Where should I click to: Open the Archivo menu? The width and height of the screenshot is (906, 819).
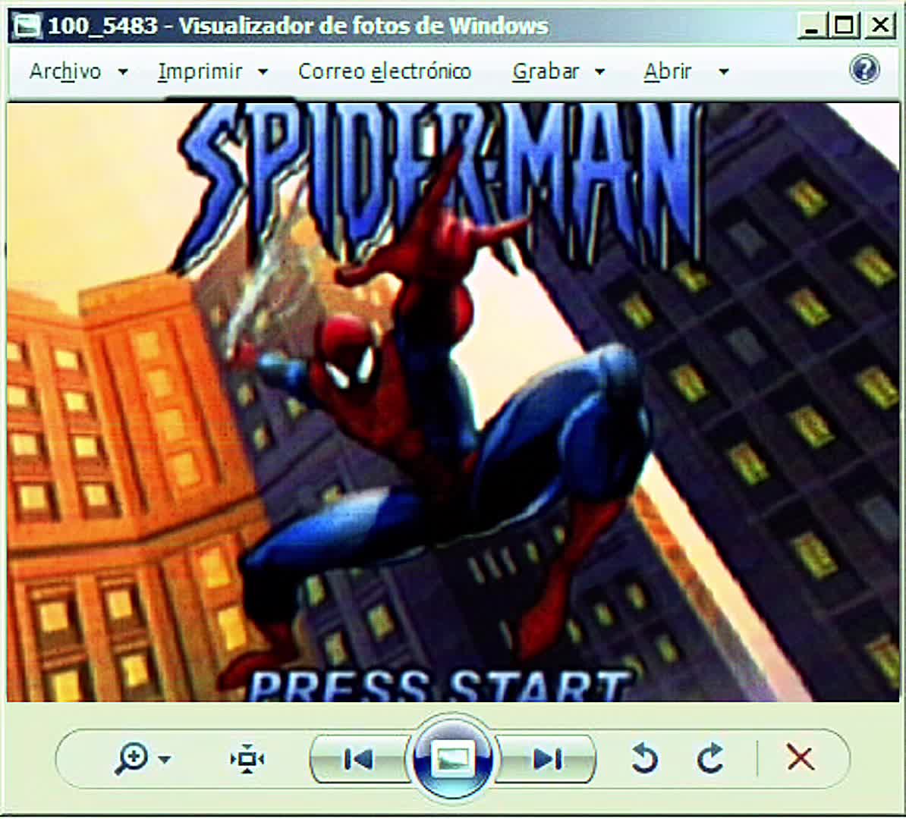pyautogui.click(x=65, y=71)
